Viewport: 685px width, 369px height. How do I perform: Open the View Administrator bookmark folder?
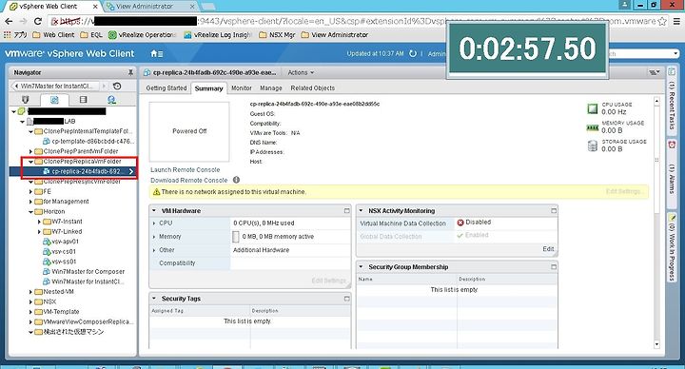[x=335, y=35]
